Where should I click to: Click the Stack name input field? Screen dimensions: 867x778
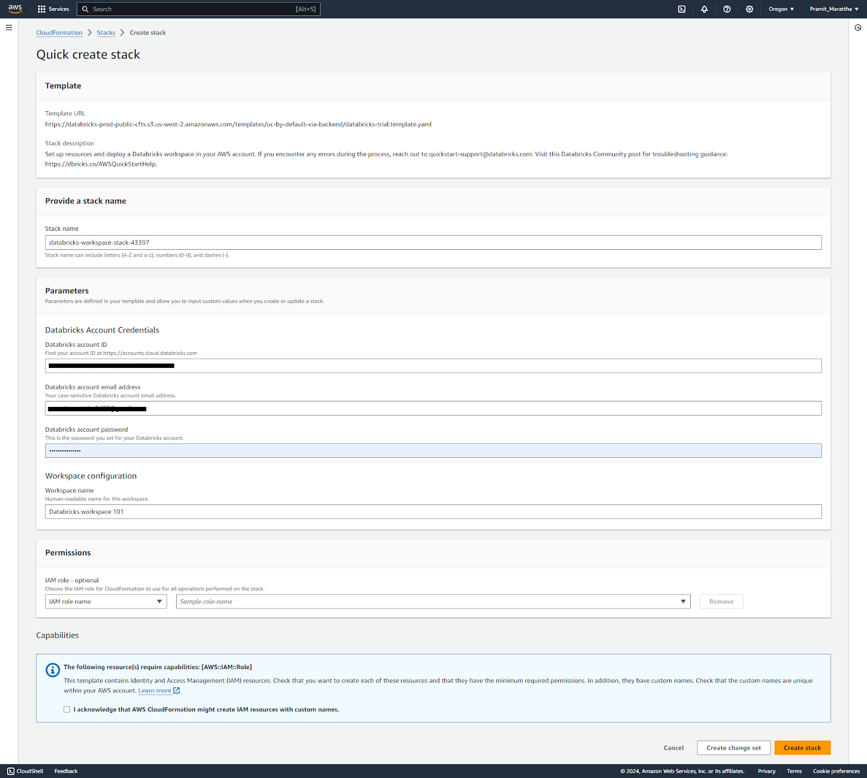coord(433,243)
